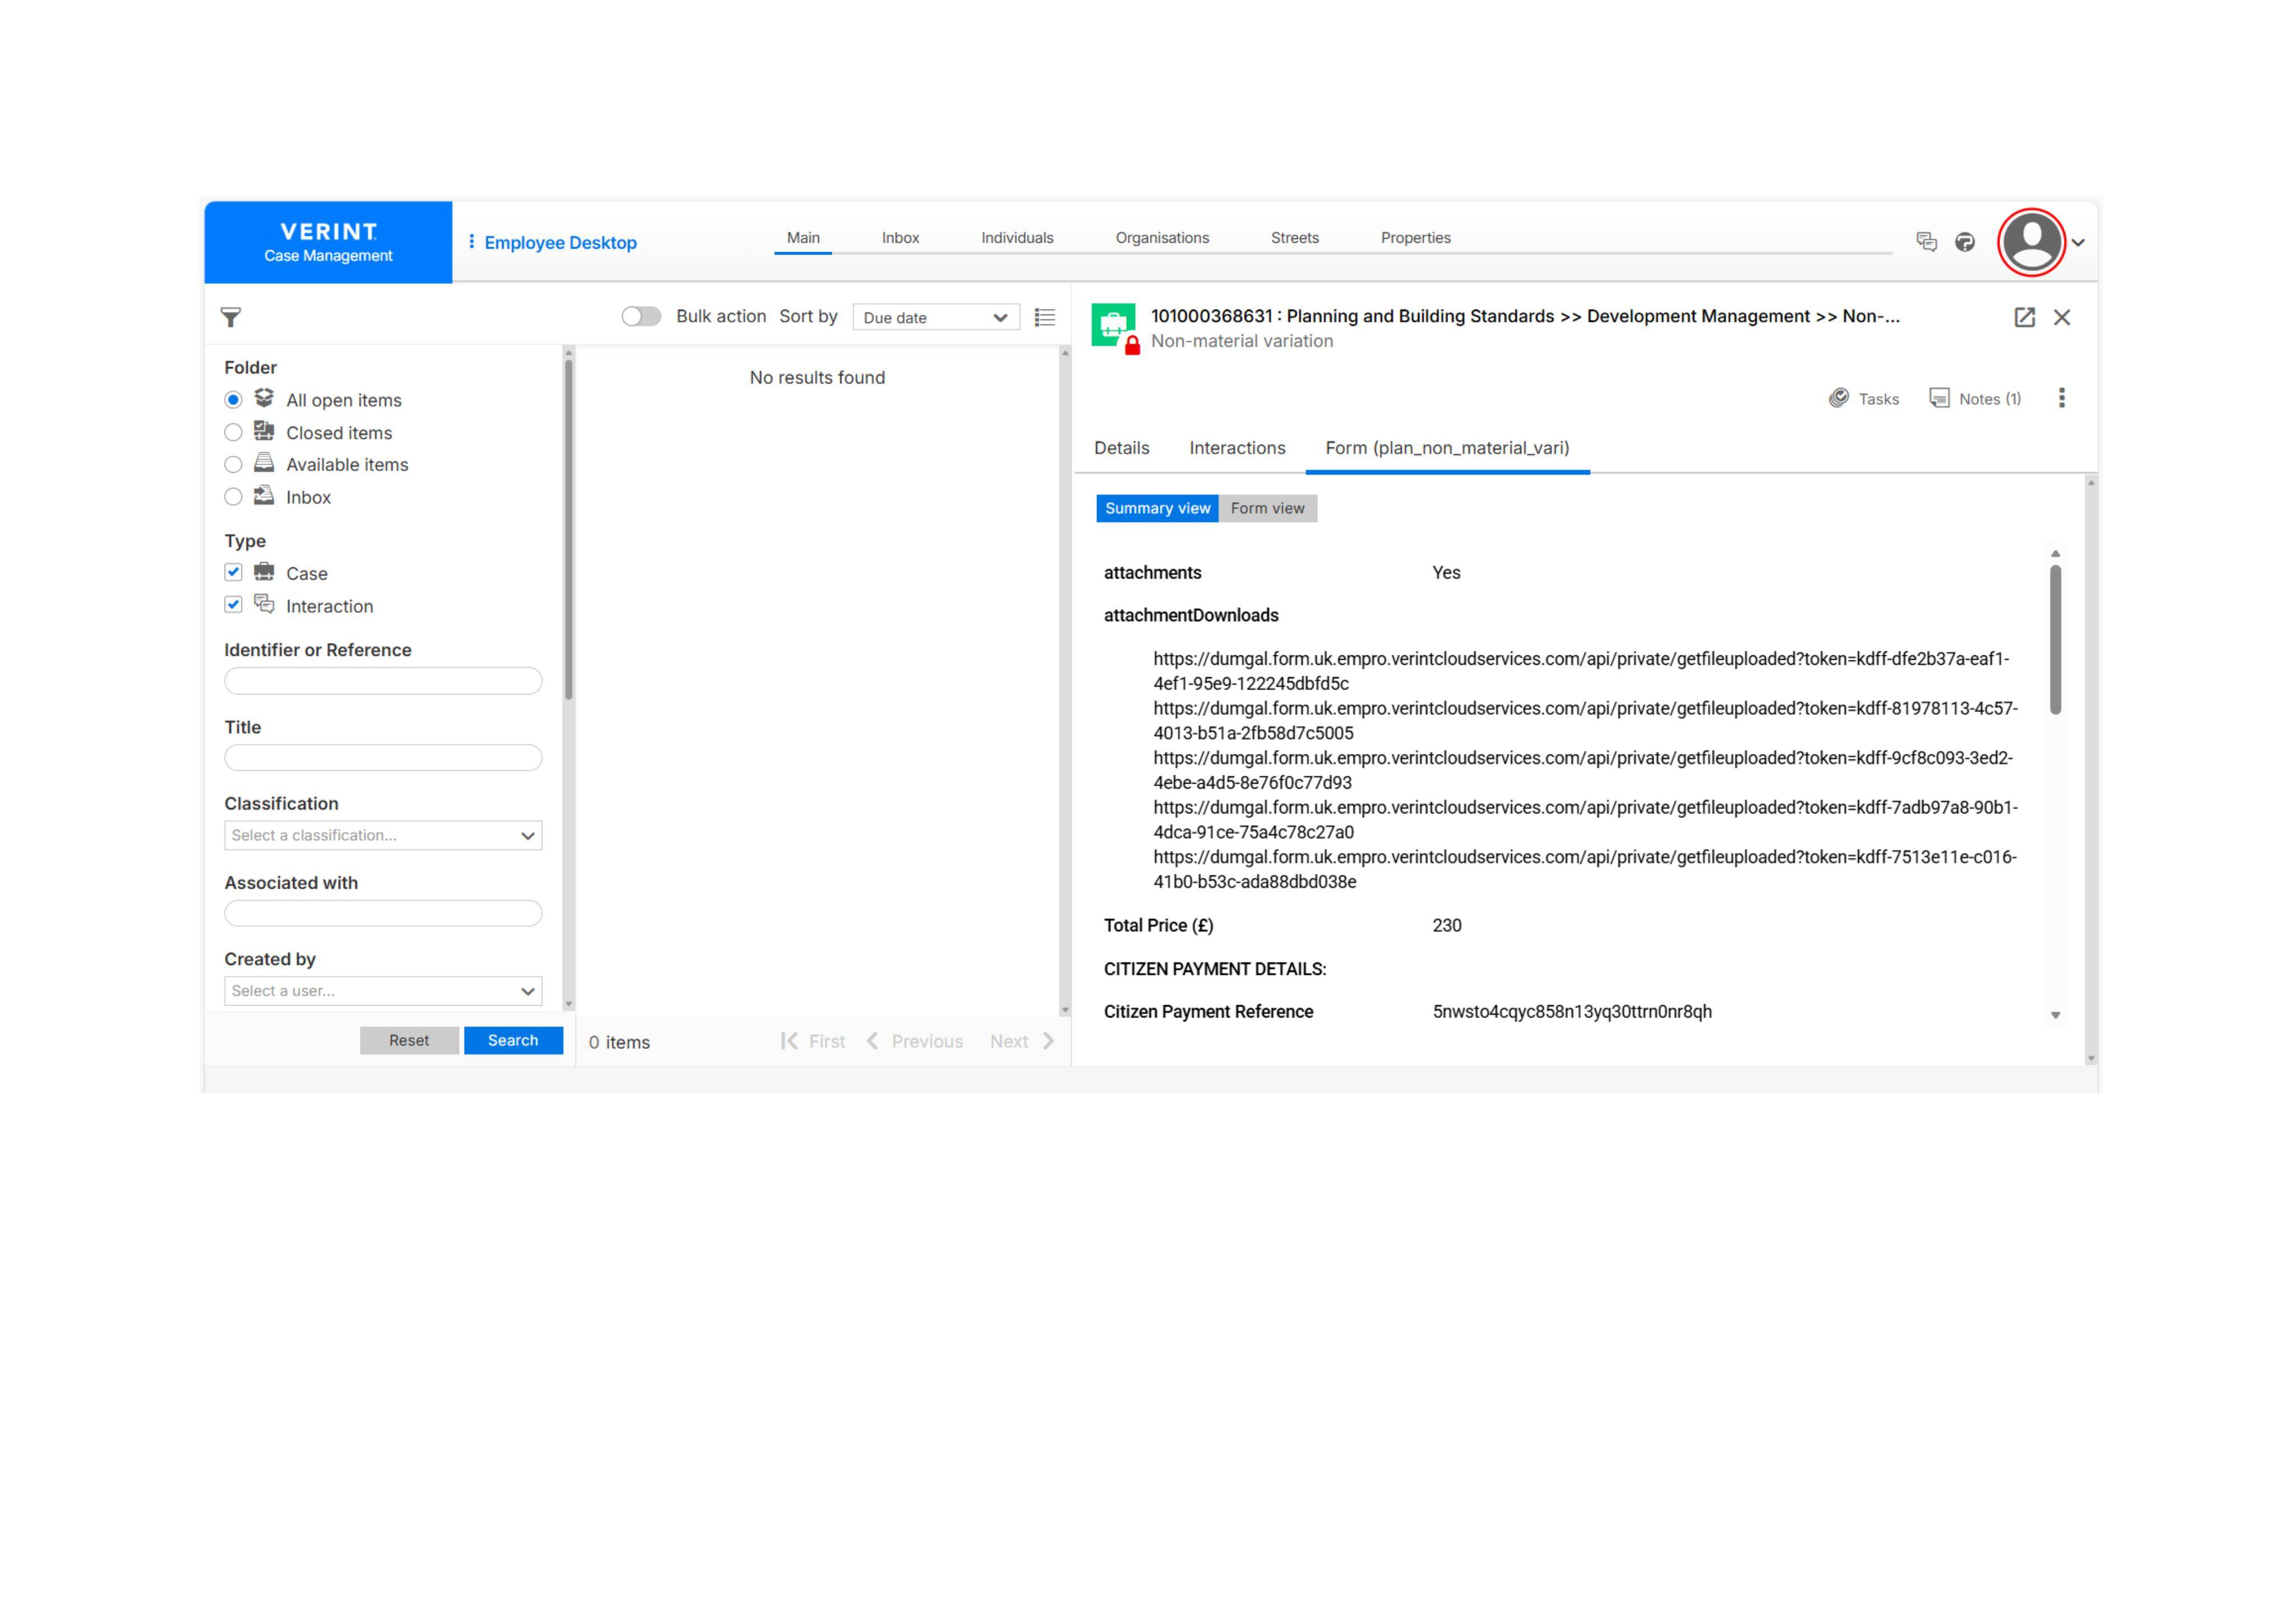Open Notes (1) for the case
This screenshot has width=2296, height=1624.
point(1975,398)
